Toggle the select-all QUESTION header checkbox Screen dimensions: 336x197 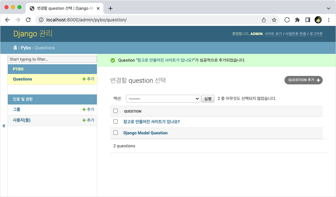115,111
